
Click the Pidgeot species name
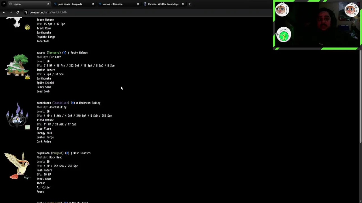click(x=57, y=153)
